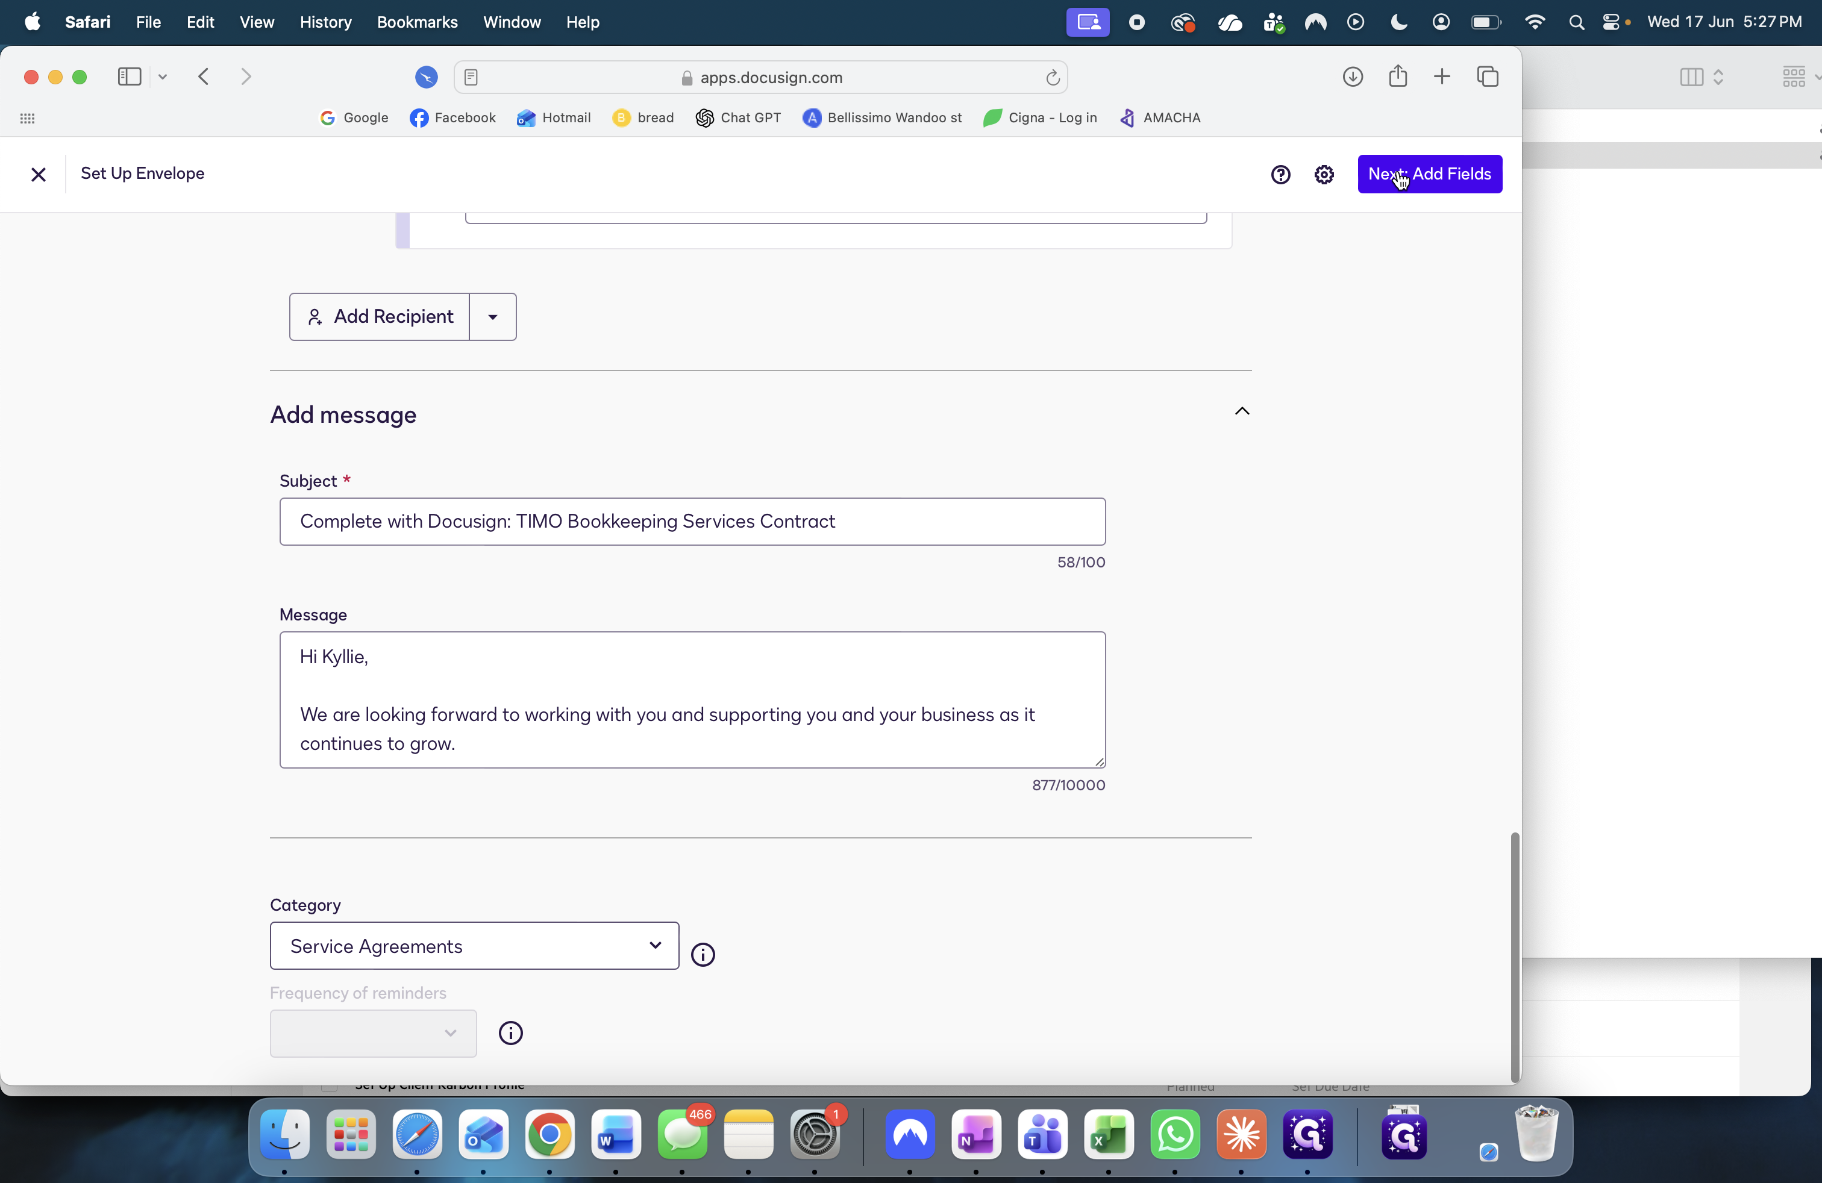Toggle the Focus moon icon in menu bar
This screenshot has width=1822, height=1183.
click(x=1398, y=22)
